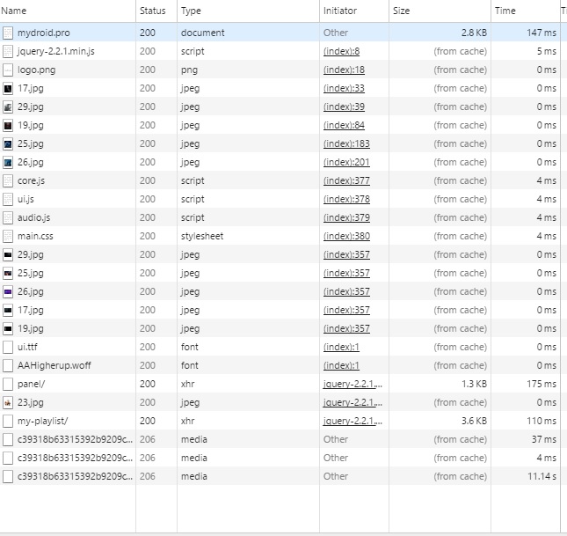
Task: Click the stylesheet icon next to main.css
Action: pos(8,236)
